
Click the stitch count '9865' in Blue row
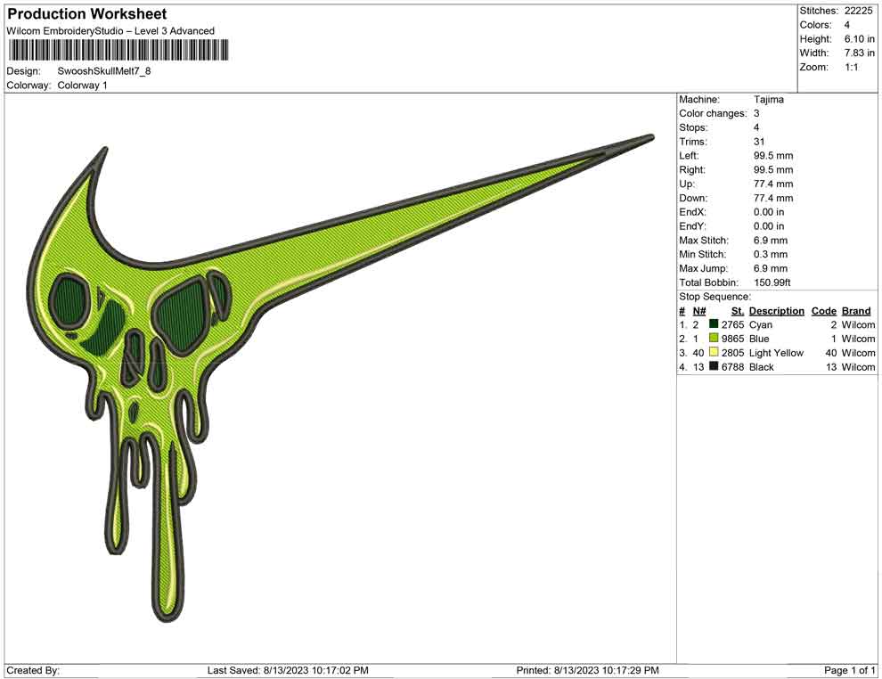click(732, 339)
